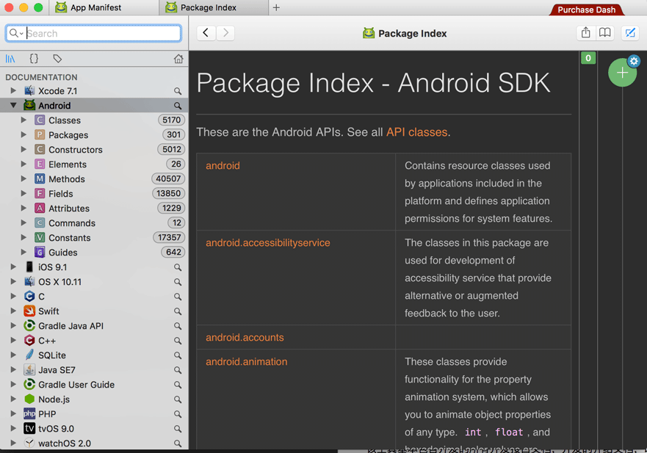Click the green plus add button

(622, 73)
